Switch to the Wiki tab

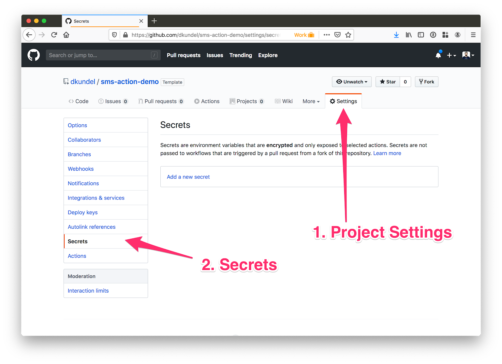click(x=284, y=101)
